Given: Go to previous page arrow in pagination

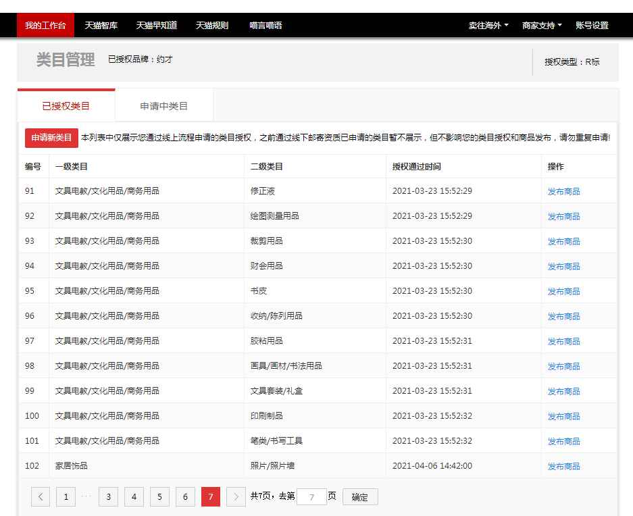Looking at the screenshot, I should pos(41,496).
